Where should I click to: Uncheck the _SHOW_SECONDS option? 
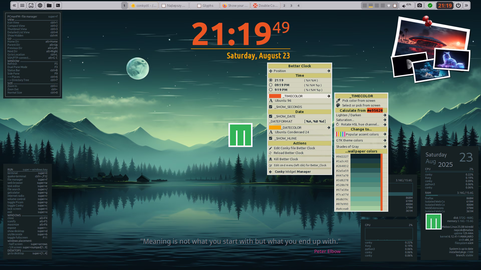[271, 107]
